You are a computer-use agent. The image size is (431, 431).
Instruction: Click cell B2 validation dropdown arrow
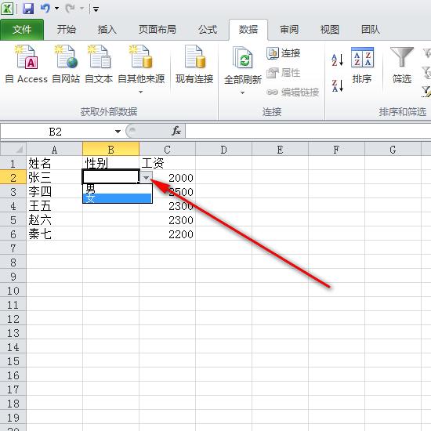click(x=146, y=178)
